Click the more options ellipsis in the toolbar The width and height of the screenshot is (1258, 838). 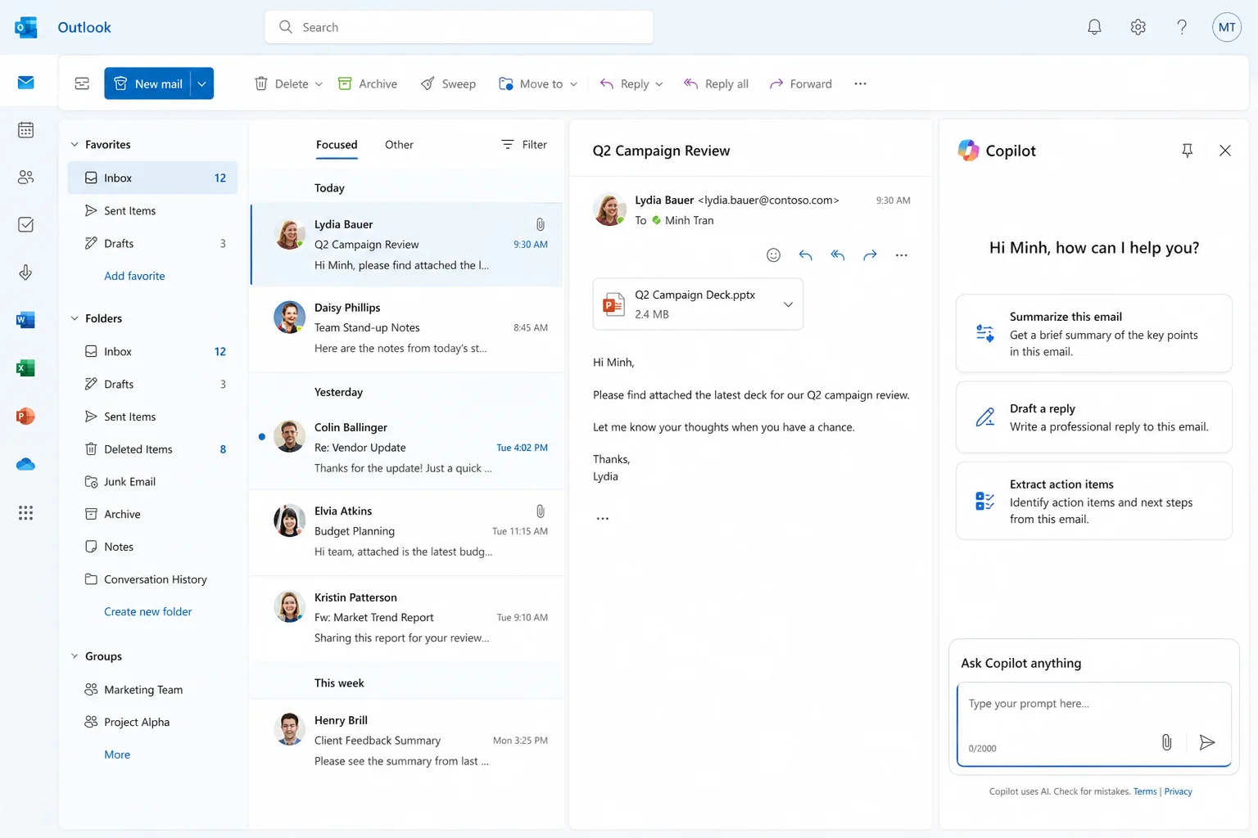point(860,83)
